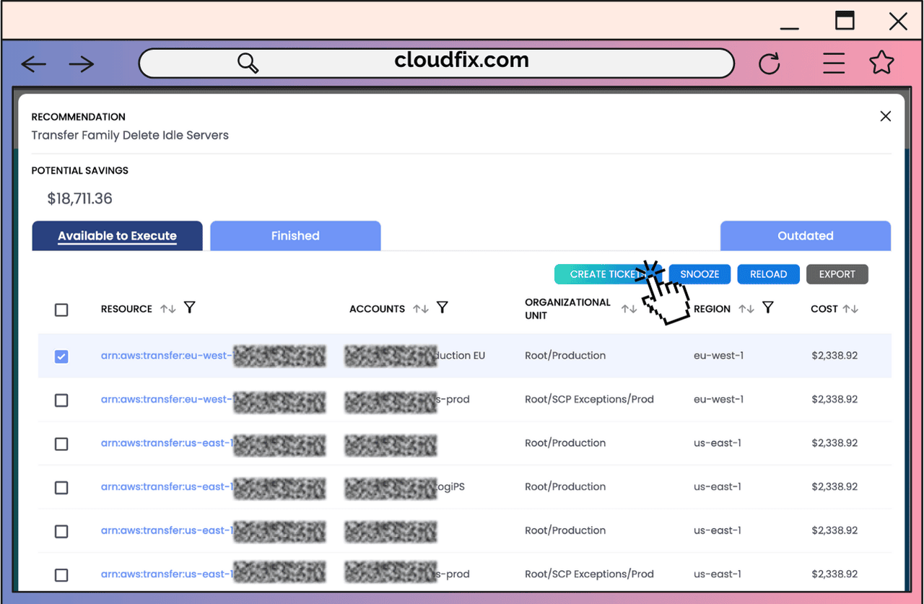Open the ARN link in the 'ogiPS' row

(167, 487)
